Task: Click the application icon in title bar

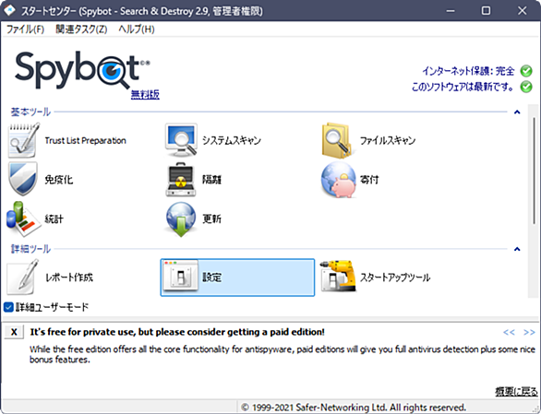Action: [9, 10]
